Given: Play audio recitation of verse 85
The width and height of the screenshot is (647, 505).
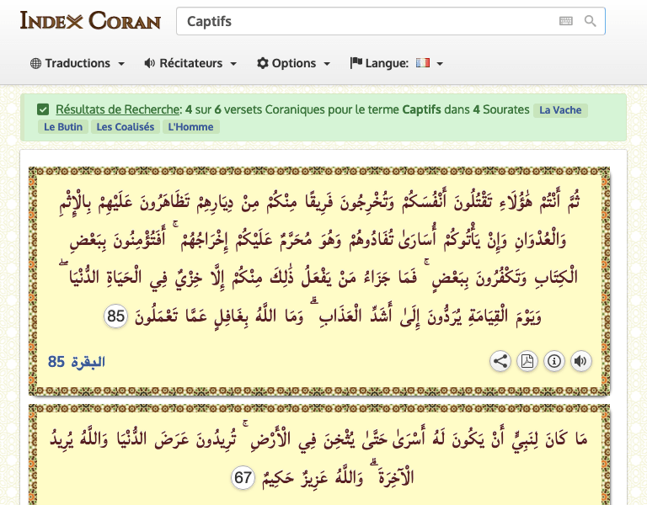Looking at the screenshot, I should pyautogui.click(x=581, y=362).
